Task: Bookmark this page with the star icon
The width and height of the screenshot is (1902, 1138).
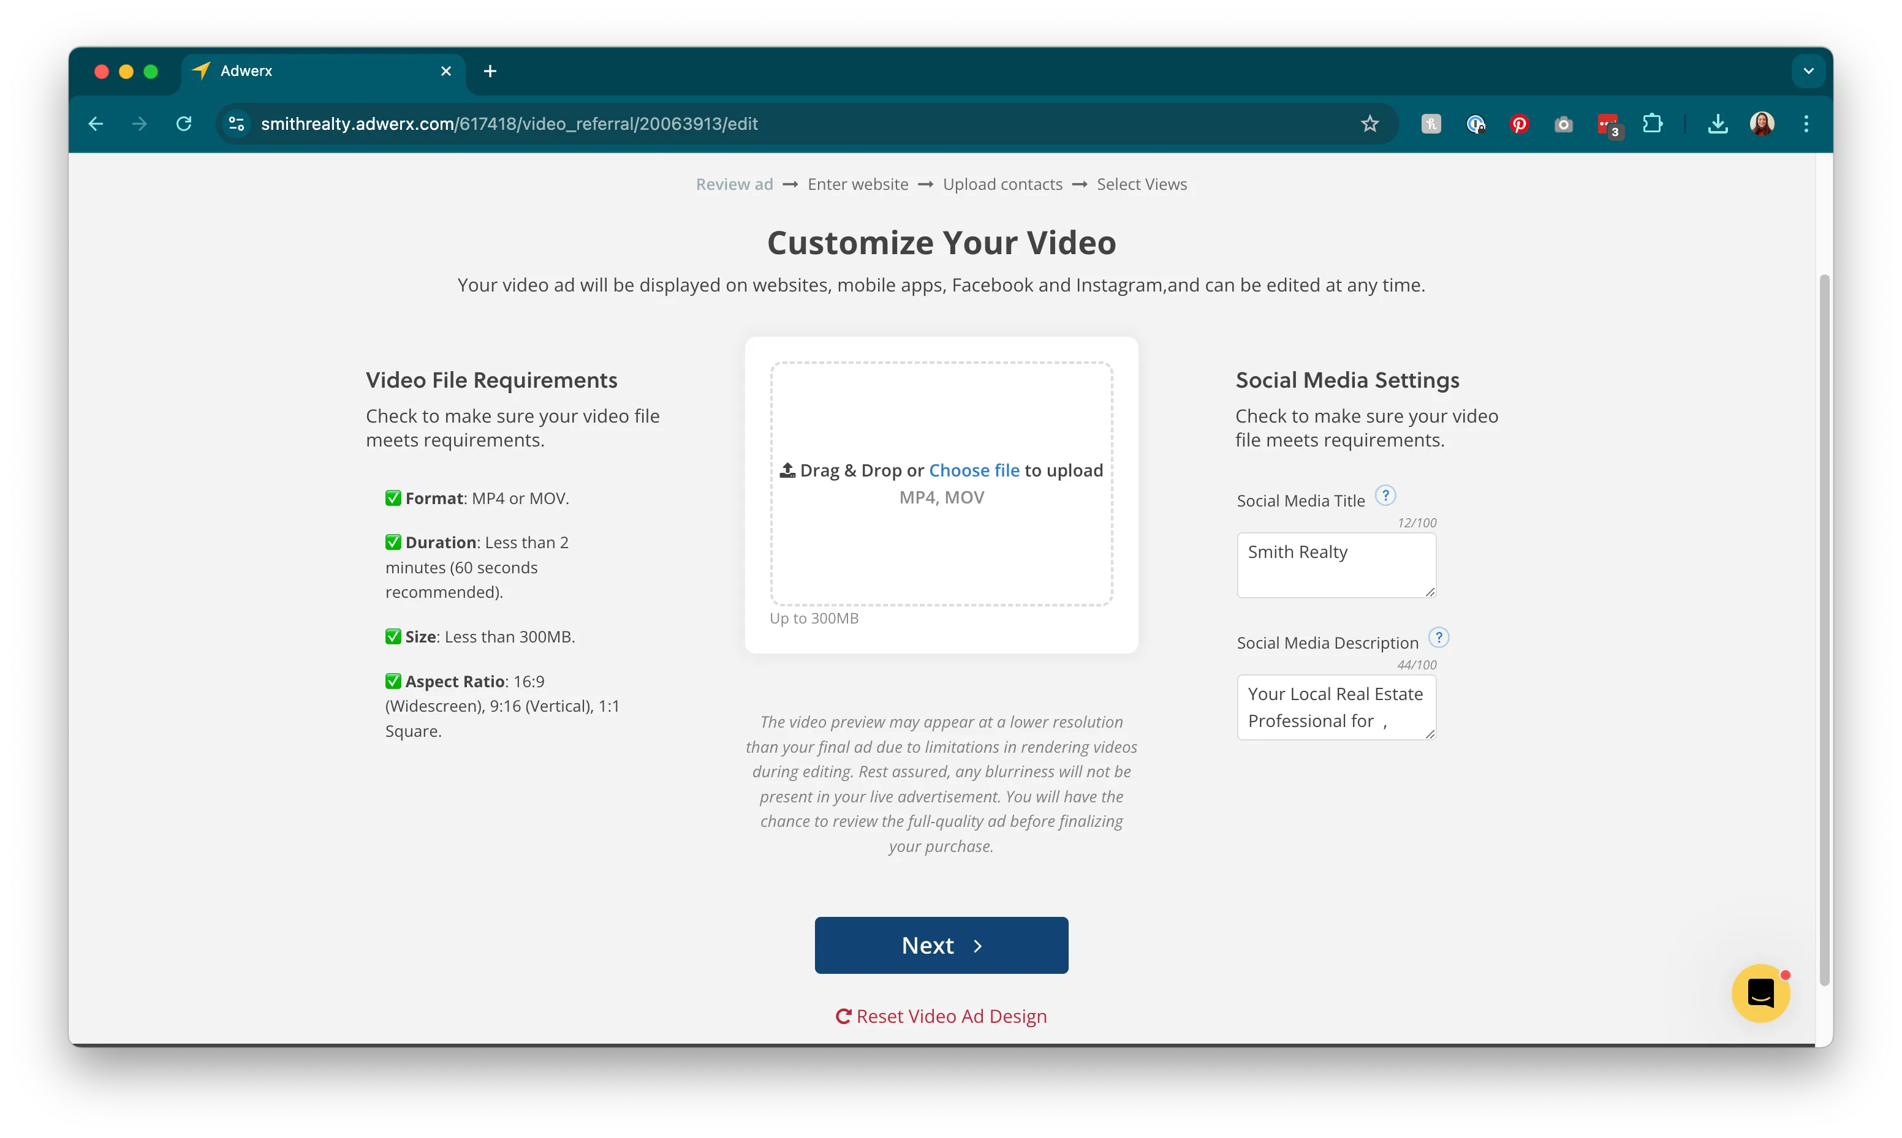Action: coord(1370,124)
